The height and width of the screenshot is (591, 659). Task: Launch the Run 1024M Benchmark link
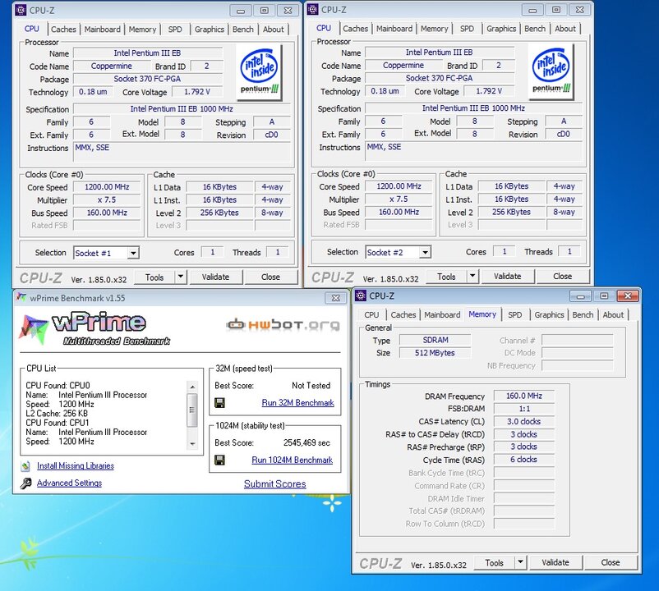[x=292, y=460]
